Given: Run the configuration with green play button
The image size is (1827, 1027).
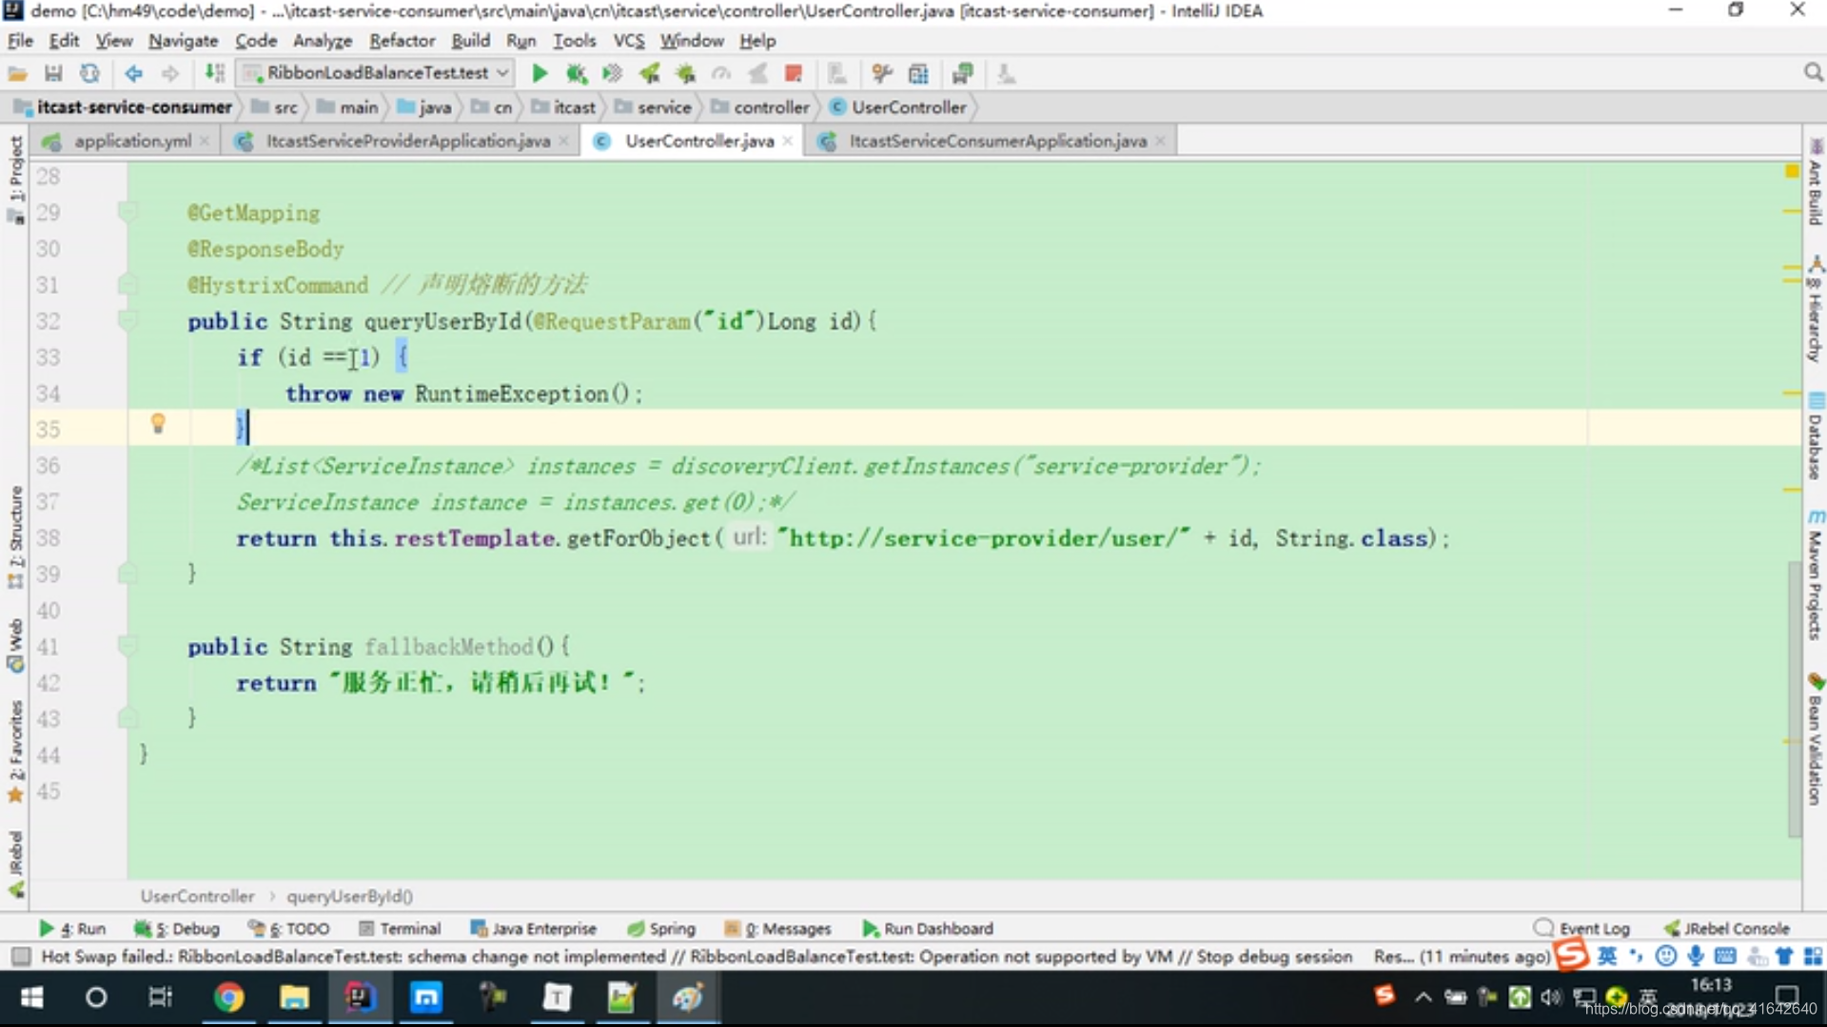Looking at the screenshot, I should coord(540,73).
